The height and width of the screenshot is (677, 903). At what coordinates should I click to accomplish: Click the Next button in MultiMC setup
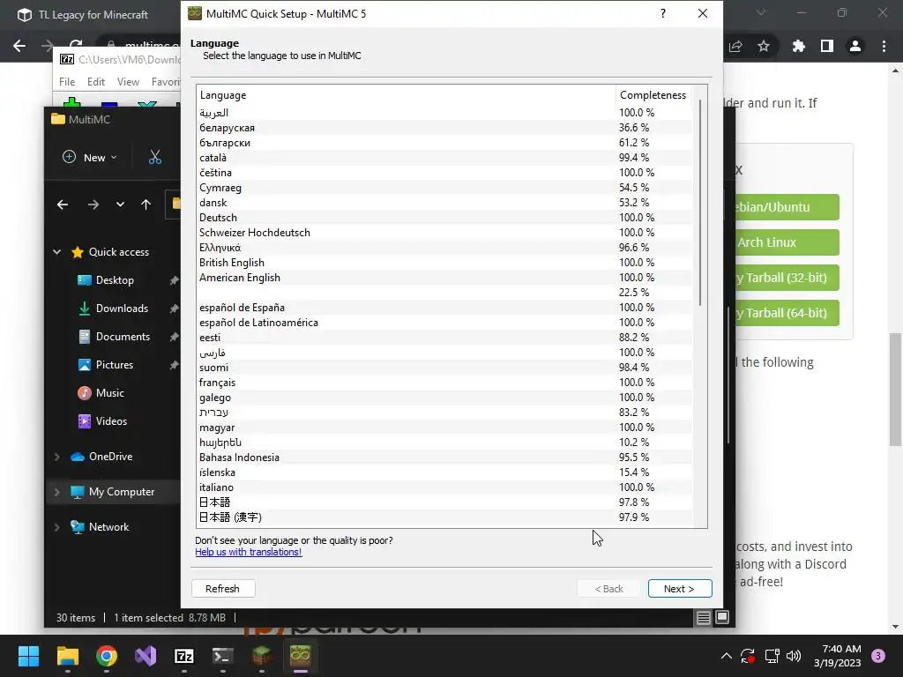coord(680,588)
